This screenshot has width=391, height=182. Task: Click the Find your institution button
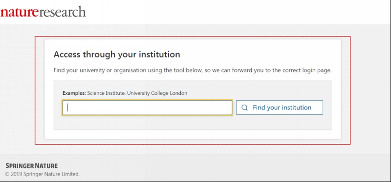(280, 108)
